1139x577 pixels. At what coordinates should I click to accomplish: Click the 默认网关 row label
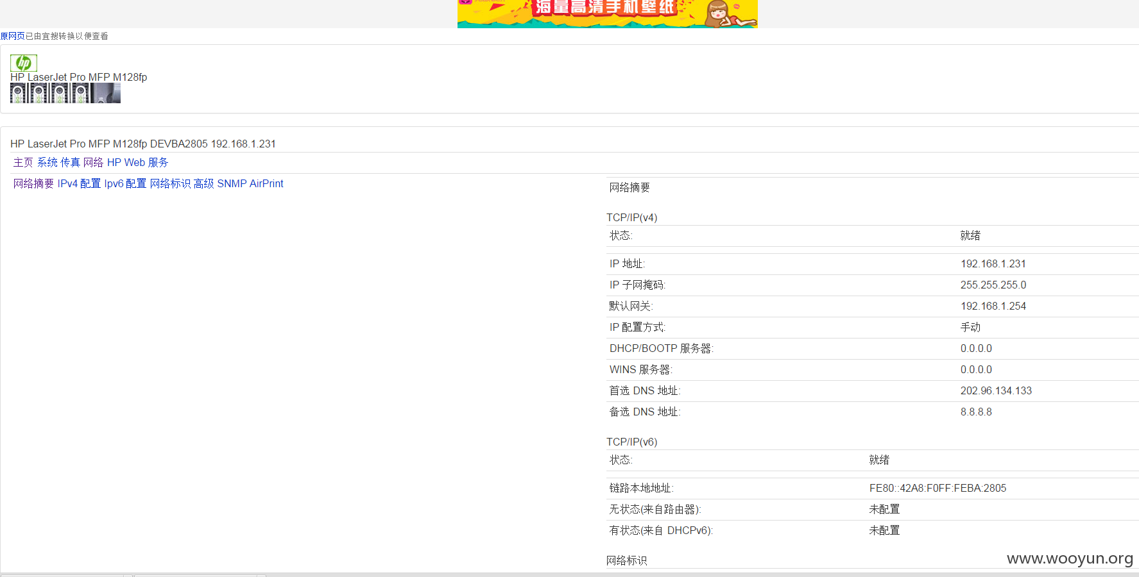click(x=631, y=306)
